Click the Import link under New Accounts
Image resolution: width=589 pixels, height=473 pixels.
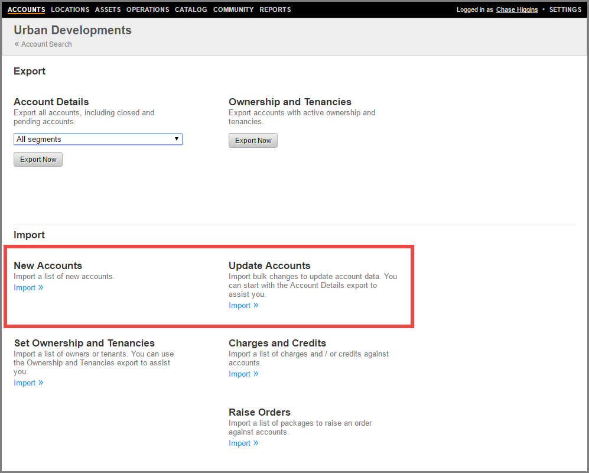(x=25, y=288)
